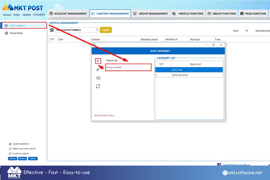Click the TERMS button

pos(33,159)
